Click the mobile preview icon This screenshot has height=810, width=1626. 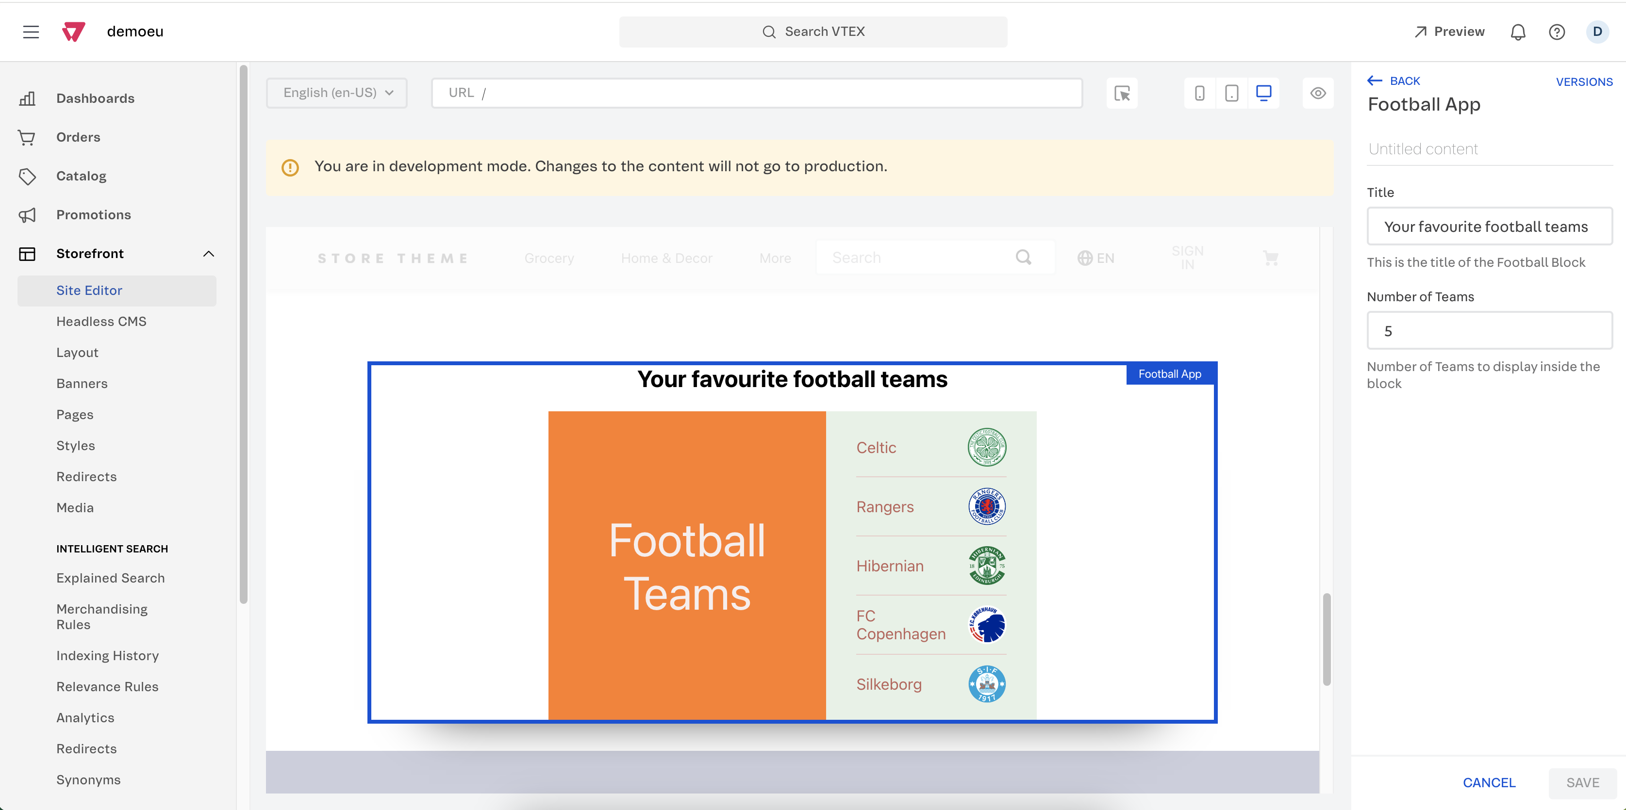pos(1200,92)
